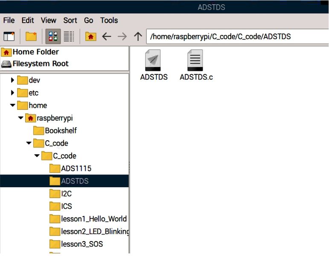The height and width of the screenshot is (256, 329).
Task: Click Filesystem Root in the places list
Action: pos(40,64)
